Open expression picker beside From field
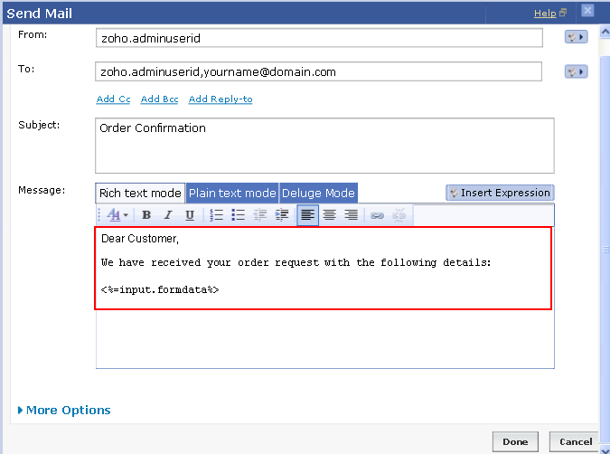This screenshot has height=454, width=610. tap(576, 37)
